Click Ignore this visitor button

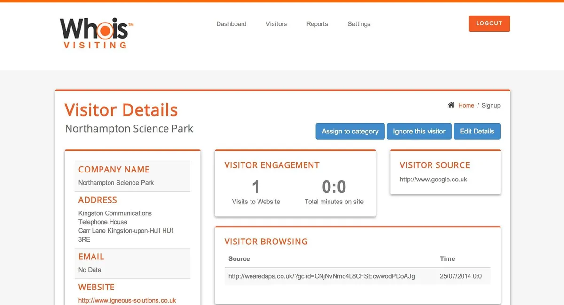tap(419, 131)
